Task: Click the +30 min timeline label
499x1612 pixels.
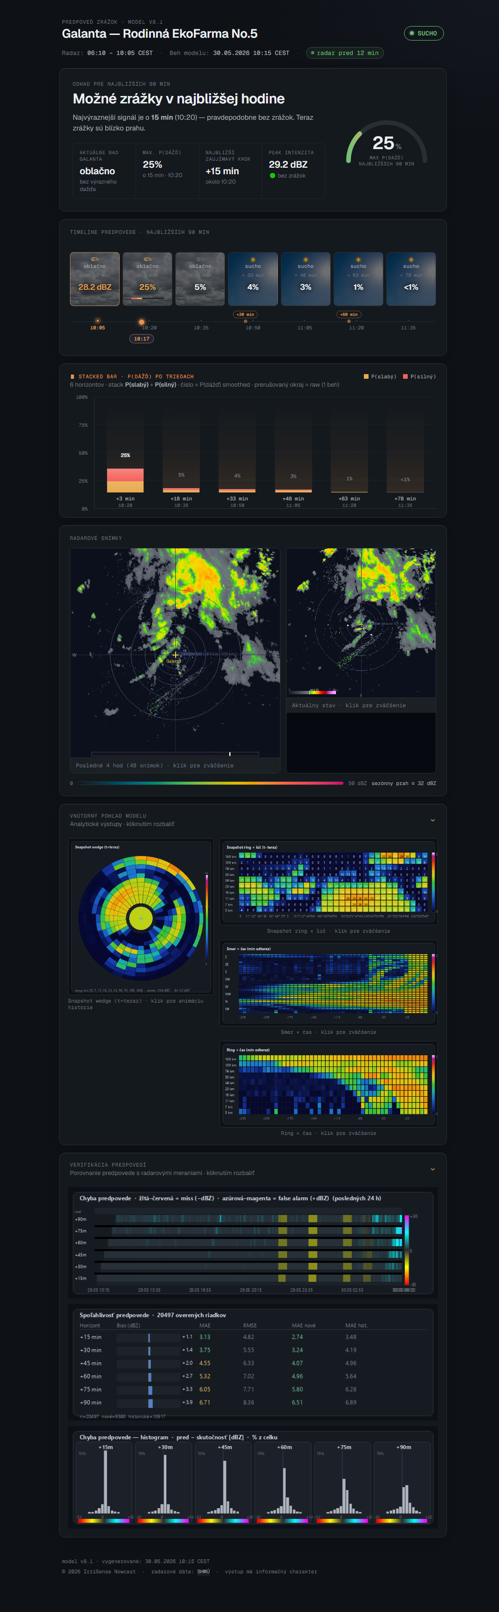Action: pyautogui.click(x=245, y=314)
